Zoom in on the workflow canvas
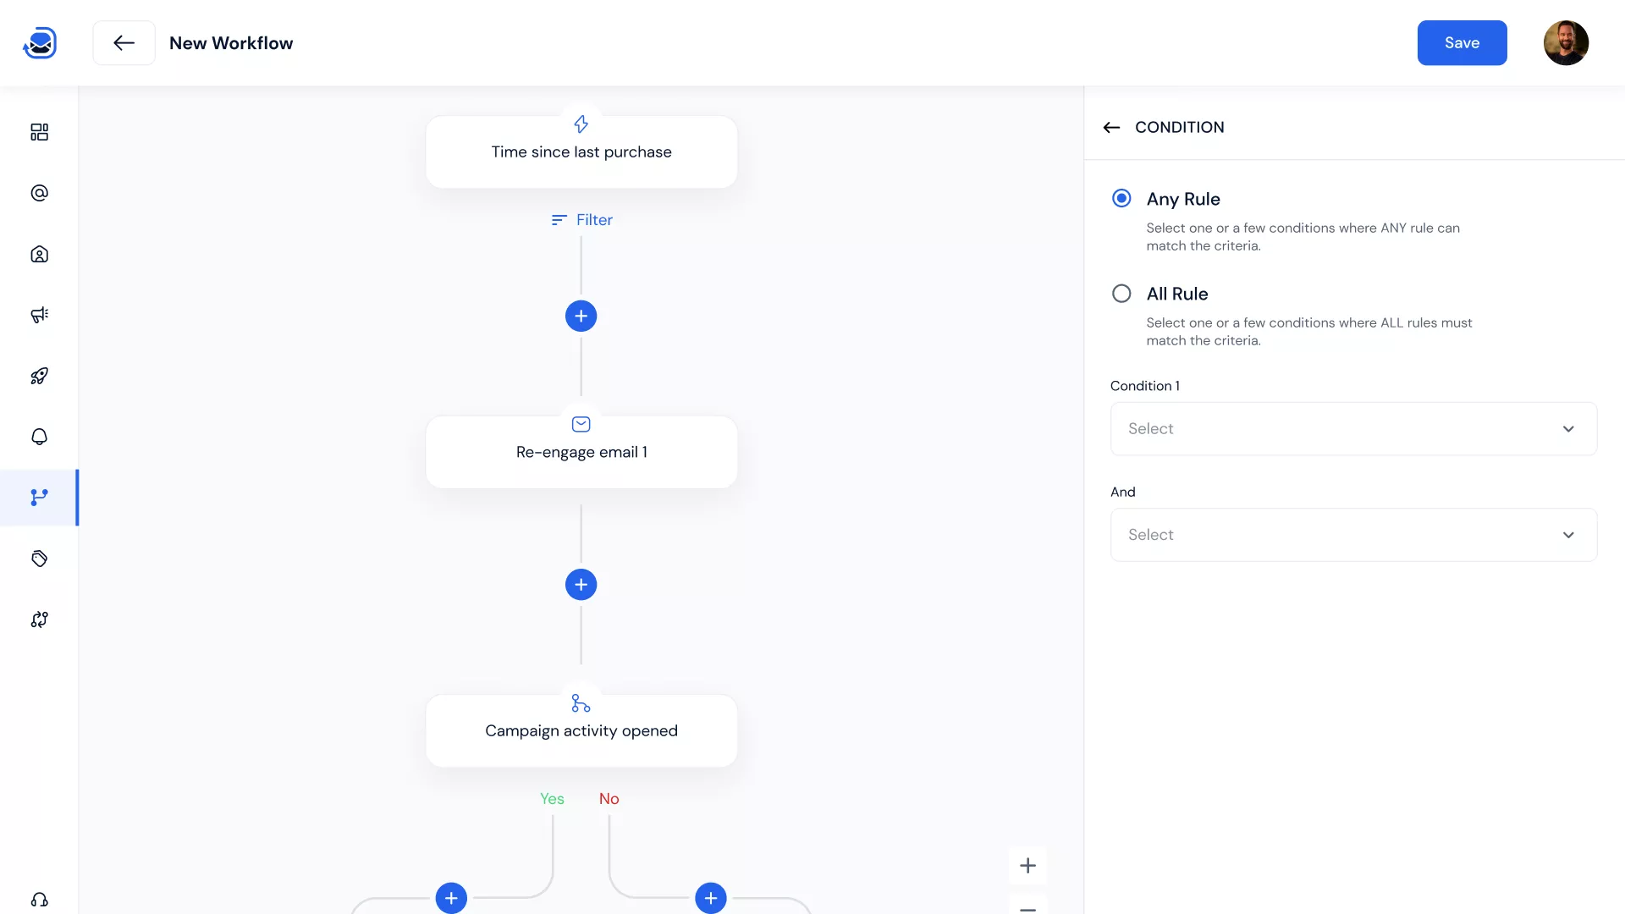Viewport: 1625px width, 914px height. click(1027, 866)
